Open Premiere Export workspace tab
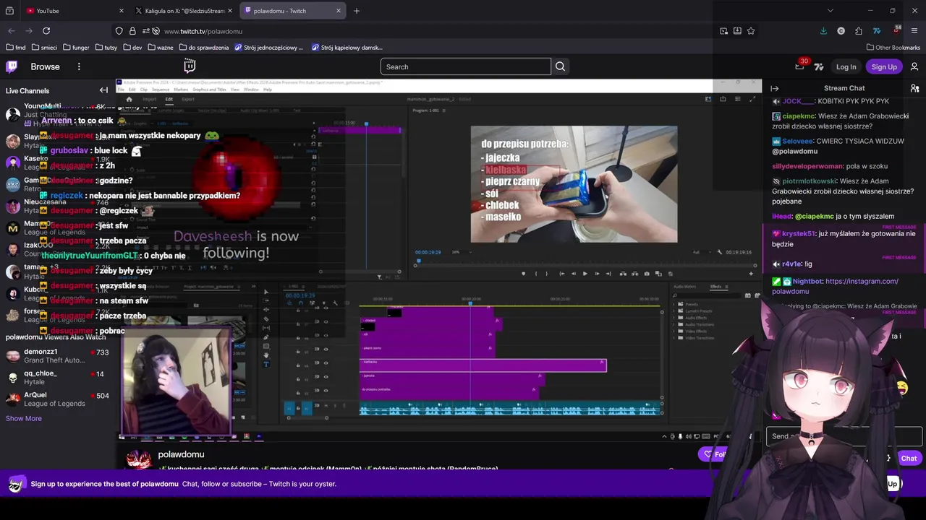926x520 pixels. (x=188, y=99)
